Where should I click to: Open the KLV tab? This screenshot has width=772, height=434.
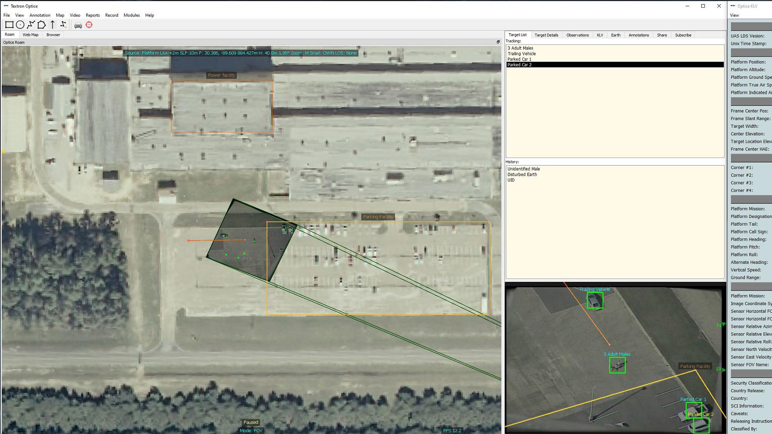(x=600, y=35)
